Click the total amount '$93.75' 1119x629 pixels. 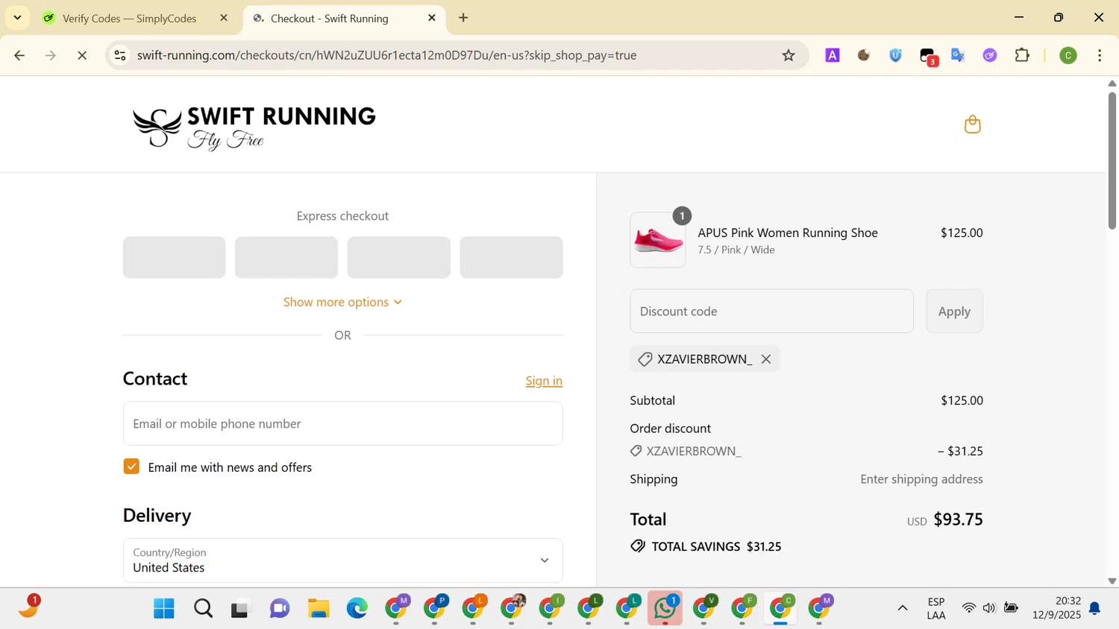click(958, 519)
